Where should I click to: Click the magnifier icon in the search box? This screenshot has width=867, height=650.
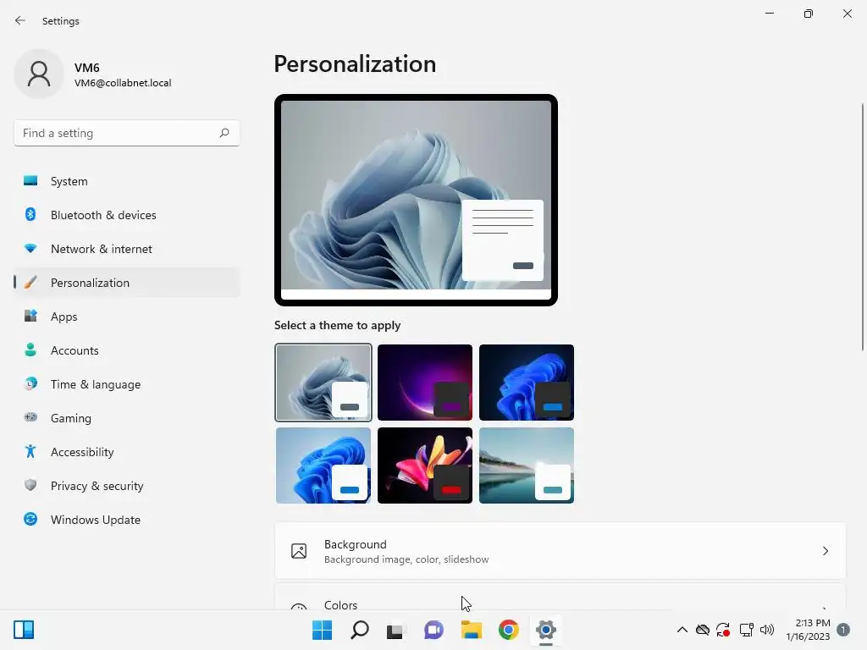pos(224,133)
